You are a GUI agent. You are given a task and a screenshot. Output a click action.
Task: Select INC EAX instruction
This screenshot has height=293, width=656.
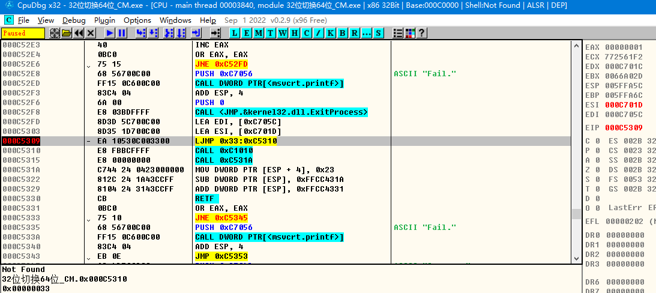point(212,45)
